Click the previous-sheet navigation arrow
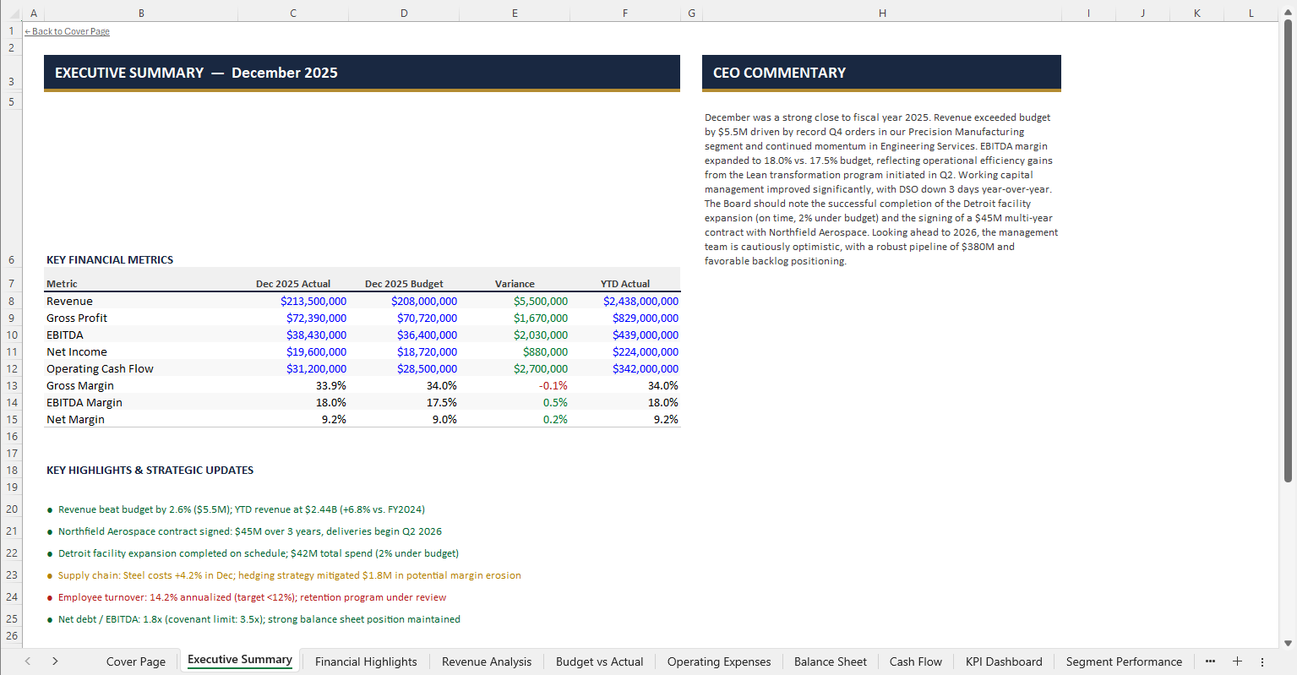1297x675 pixels. click(27, 661)
